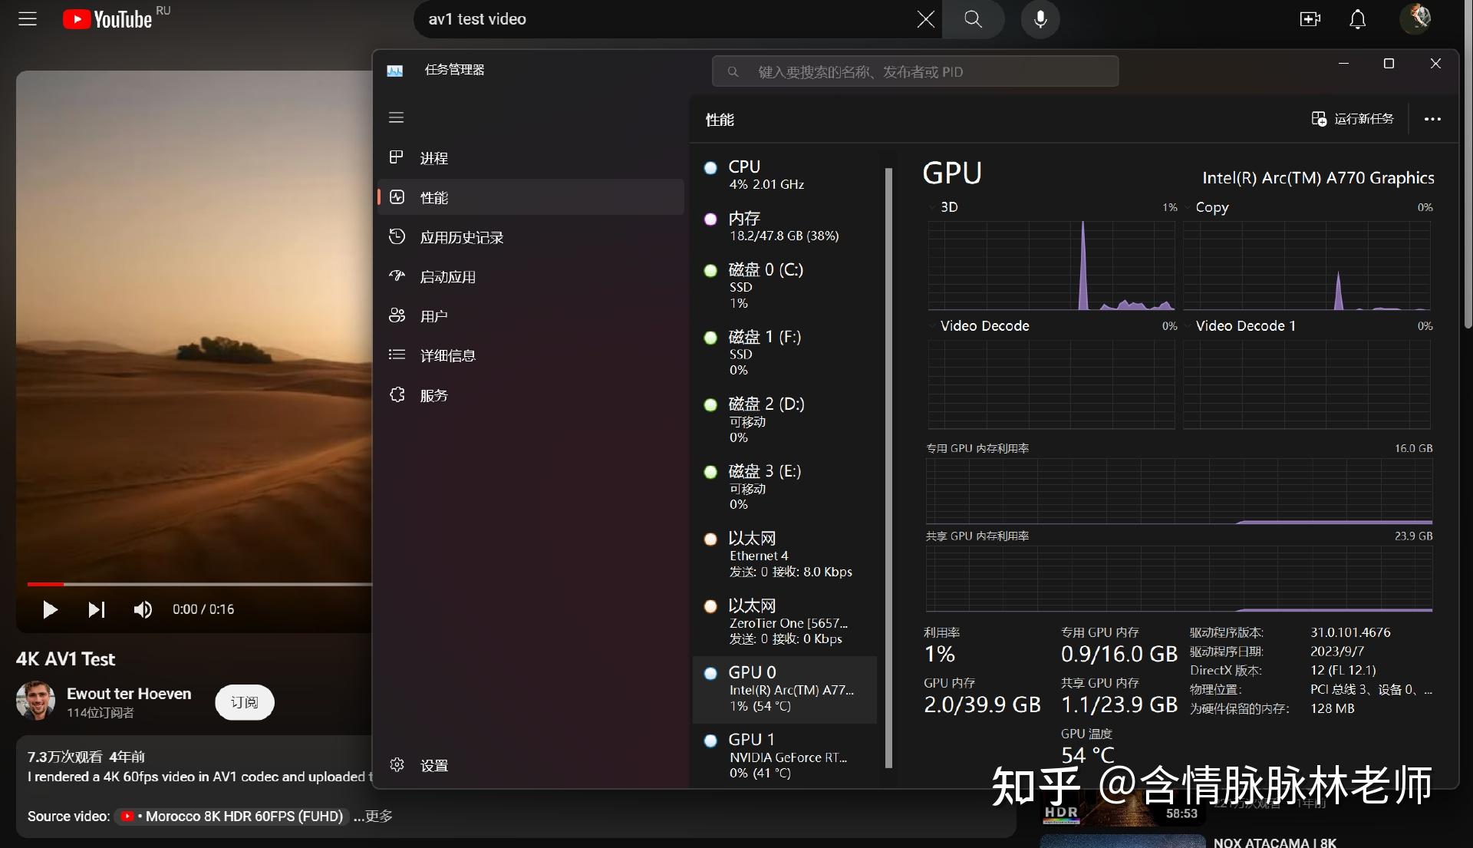1473x848 pixels.
Task: Click YouTube create video icon
Action: (x=1310, y=19)
